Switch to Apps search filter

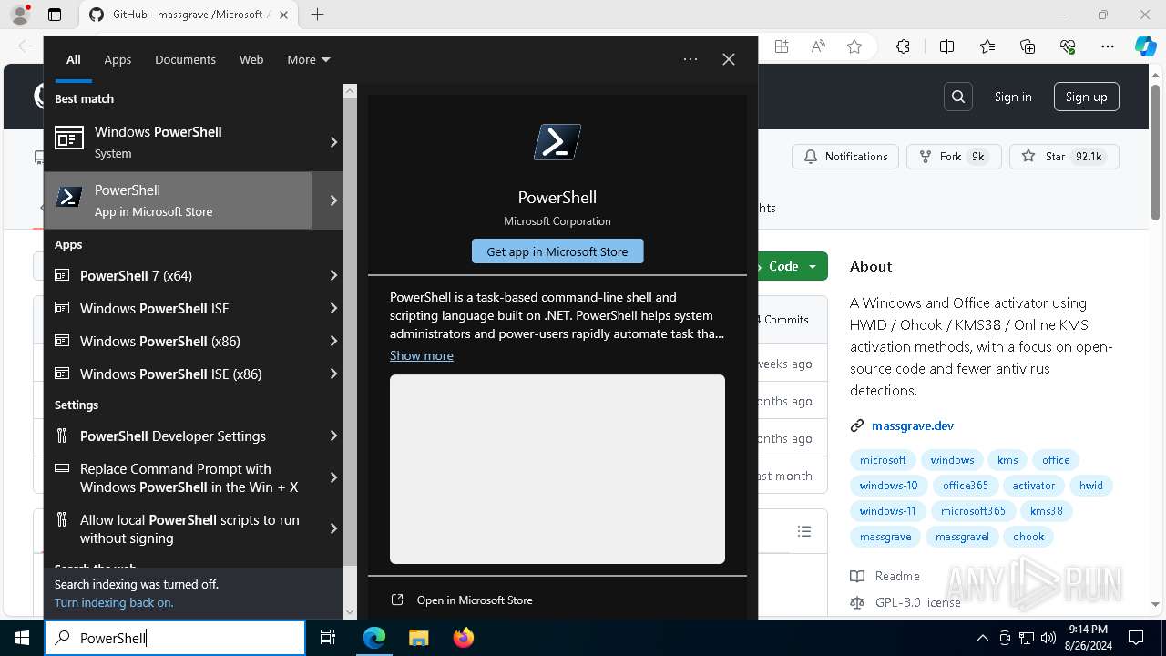[x=118, y=59]
